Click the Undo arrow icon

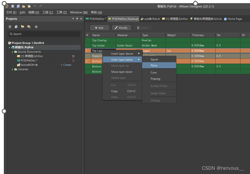35,6
